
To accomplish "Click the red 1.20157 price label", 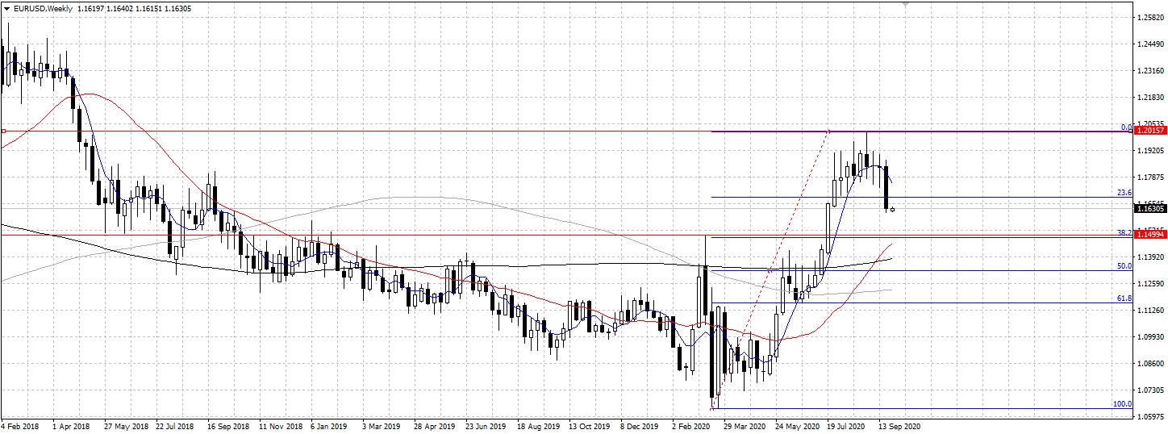I will click(1149, 130).
